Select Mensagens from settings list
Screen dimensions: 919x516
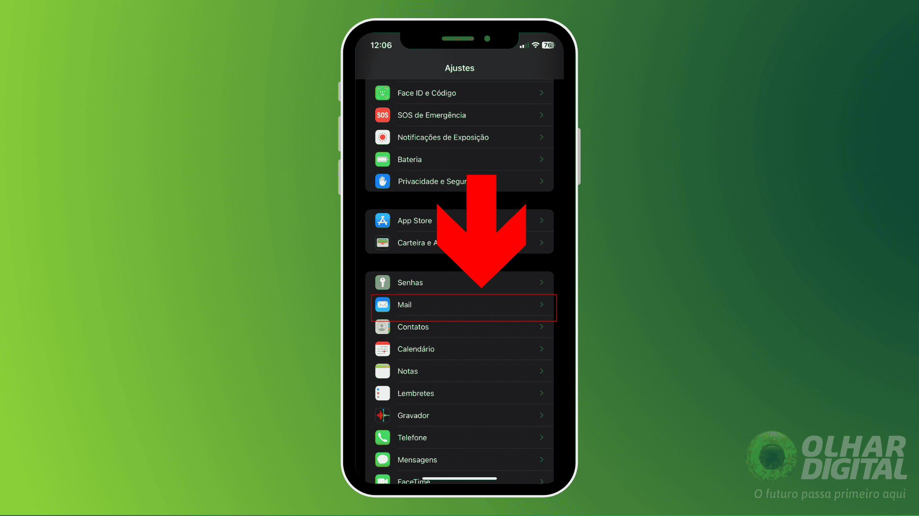coord(459,459)
